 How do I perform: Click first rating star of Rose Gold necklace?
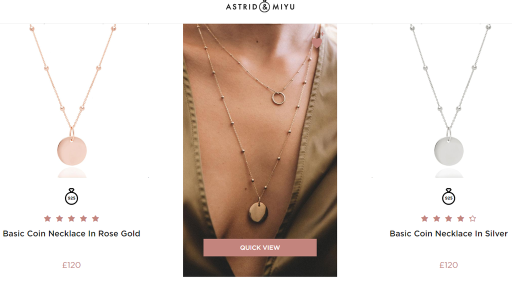47,218
